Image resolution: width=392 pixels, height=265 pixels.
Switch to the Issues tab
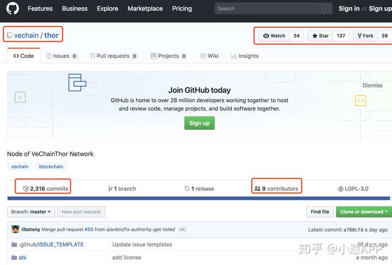click(62, 56)
